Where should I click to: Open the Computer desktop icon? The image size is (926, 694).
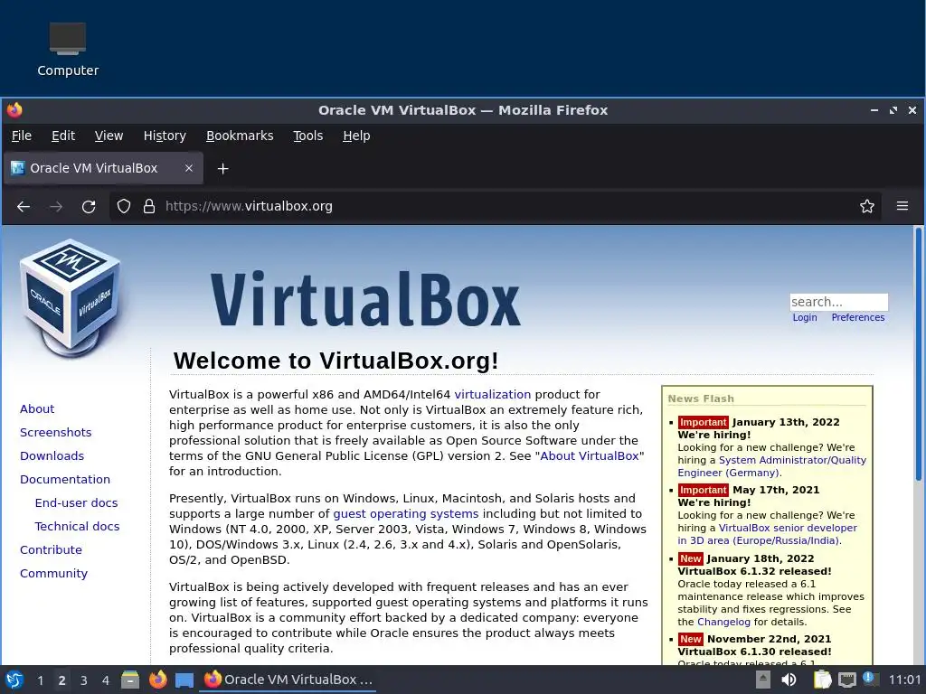(68, 51)
